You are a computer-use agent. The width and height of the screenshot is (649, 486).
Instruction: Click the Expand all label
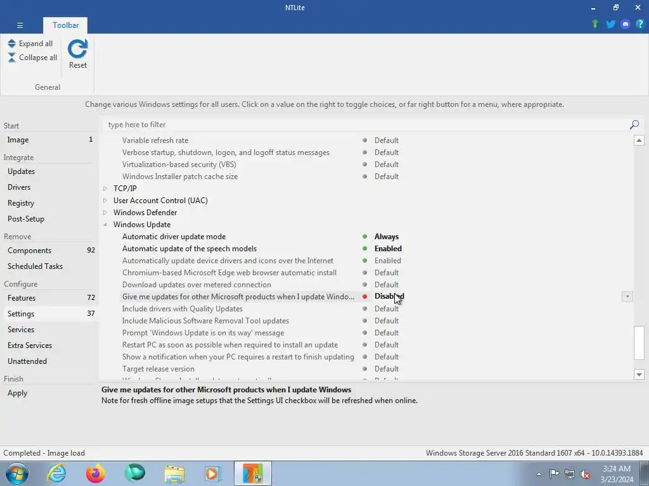[x=35, y=44]
